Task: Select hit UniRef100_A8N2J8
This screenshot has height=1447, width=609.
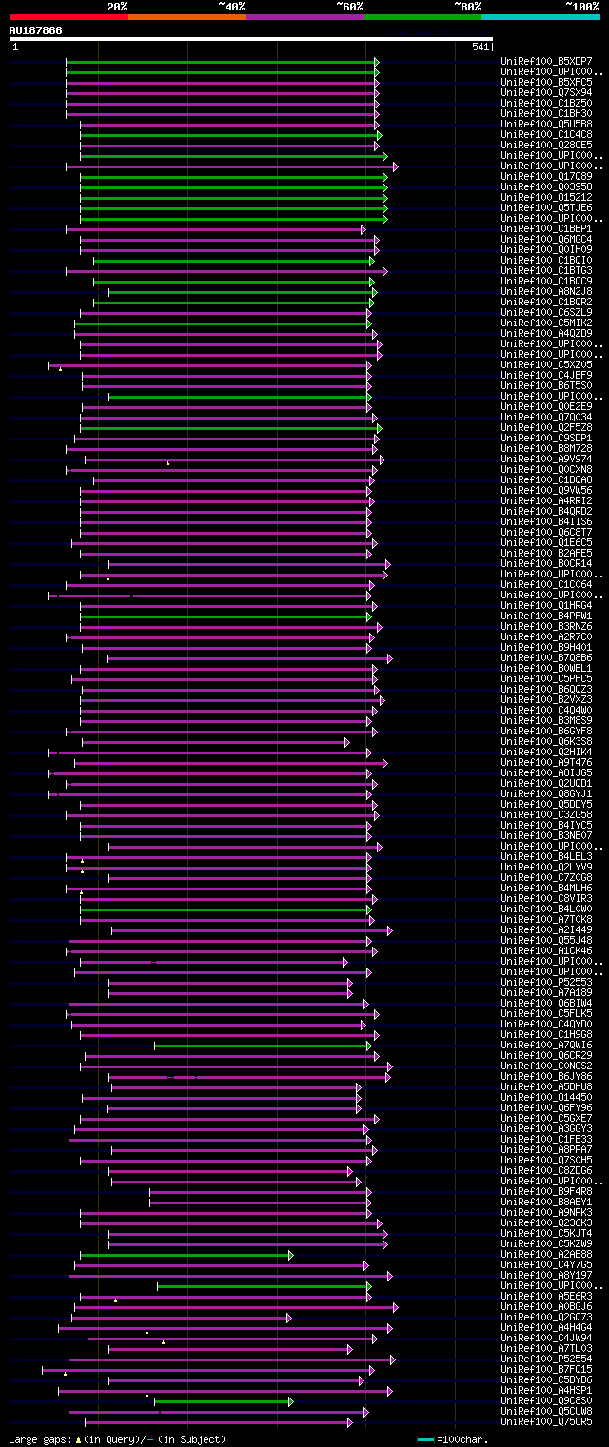Action: point(546,292)
